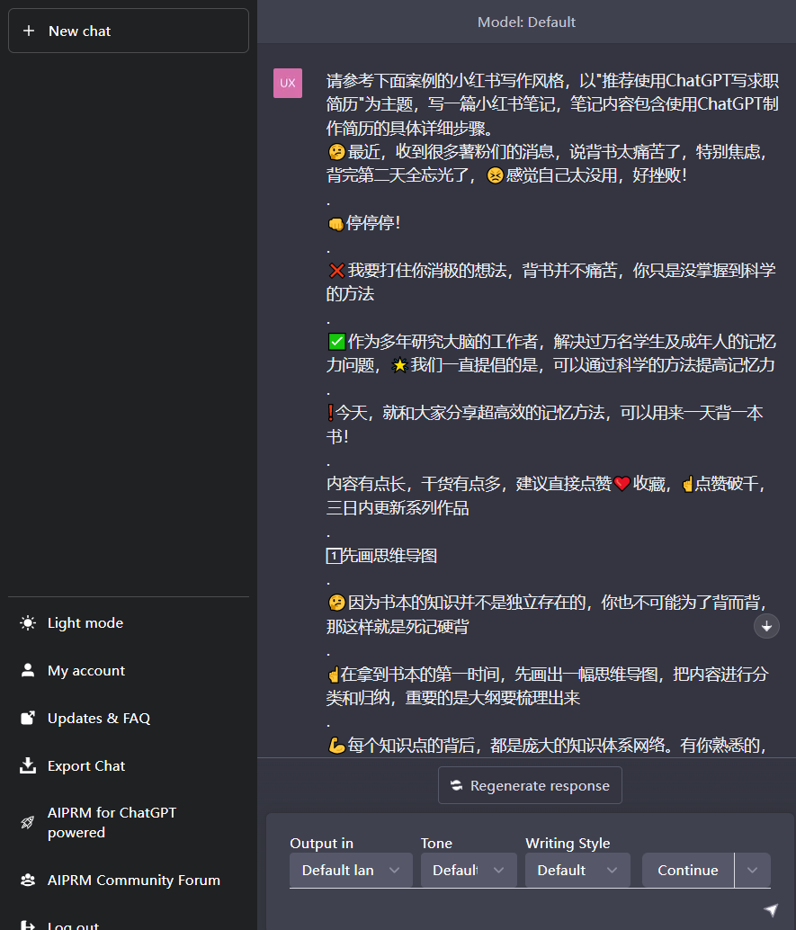Open the AIPRM Community Forum entry

[x=133, y=880]
